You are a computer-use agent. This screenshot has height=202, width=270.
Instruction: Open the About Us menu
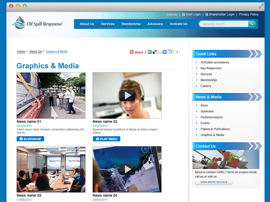pyautogui.click(x=87, y=24)
